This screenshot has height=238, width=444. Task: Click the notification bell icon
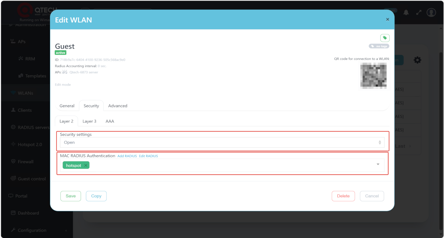pyautogui.click(x=406, y=12)
